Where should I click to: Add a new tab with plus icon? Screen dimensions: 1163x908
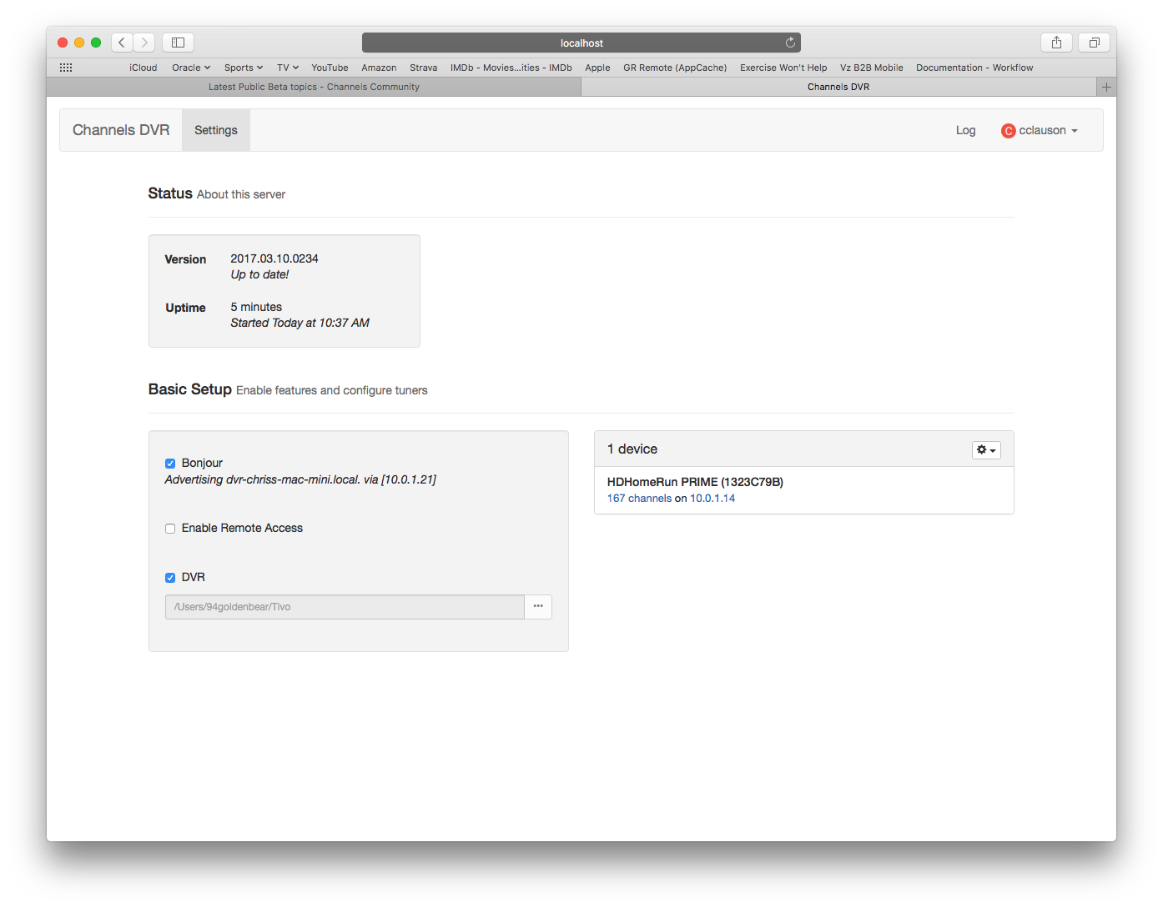[1106, 87]
